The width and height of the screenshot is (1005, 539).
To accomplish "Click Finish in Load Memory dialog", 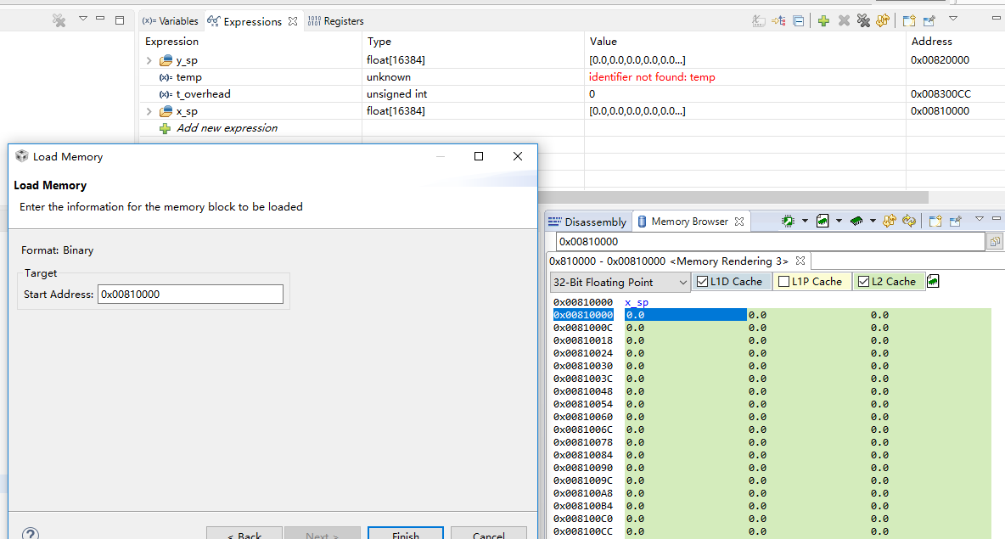I will (406, 534).
